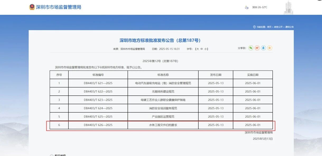This screenshot has height=156, width=322.
Task: Click the 相关附件 section icon
Action: (x=52, y=155)
